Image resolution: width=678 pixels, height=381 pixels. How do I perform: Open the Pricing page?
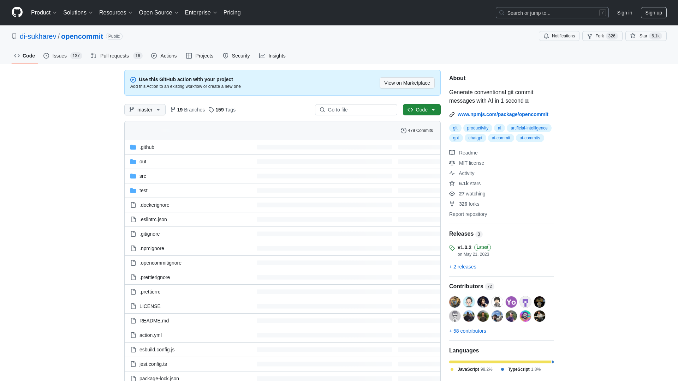click(232, 13)
